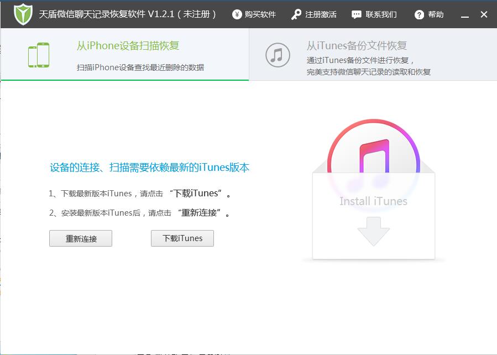Click the green shield app logo
497x355 pixels.
coord(23,14)
